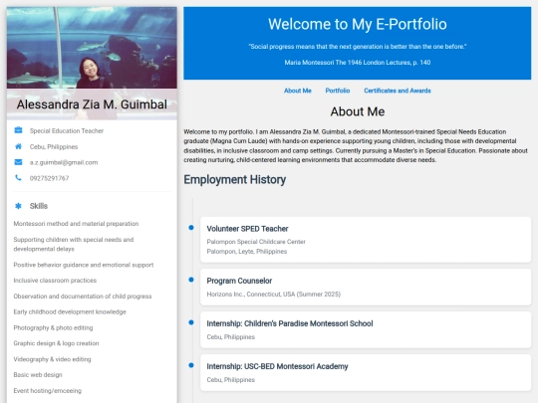Click the Cebu, Philippines location in sidebar
Screen dimensions: 538x403
pos(54,146)
